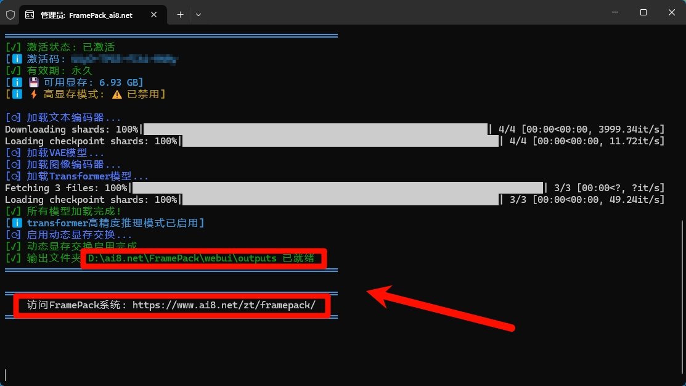Click the shield icon left of tab
Image resolution: width=686 pixels, height=386 pixels.
click(x=10, y=15)
